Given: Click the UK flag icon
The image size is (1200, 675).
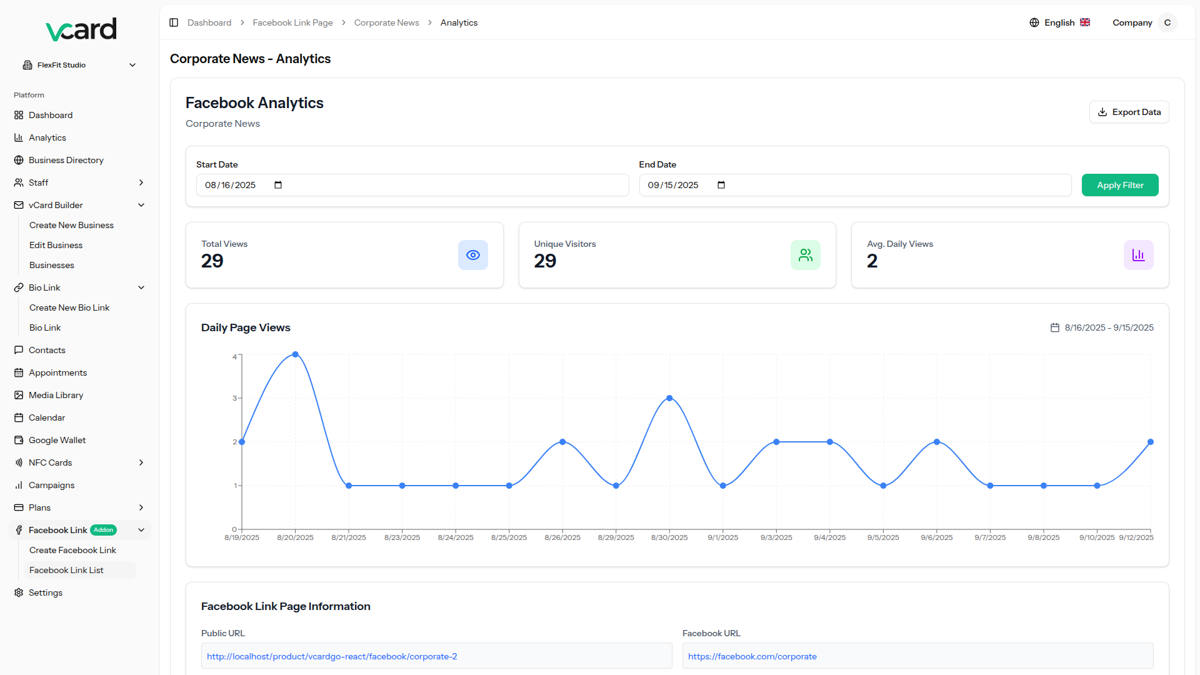Looking at the screenshot, I should tap(1085, 22).
